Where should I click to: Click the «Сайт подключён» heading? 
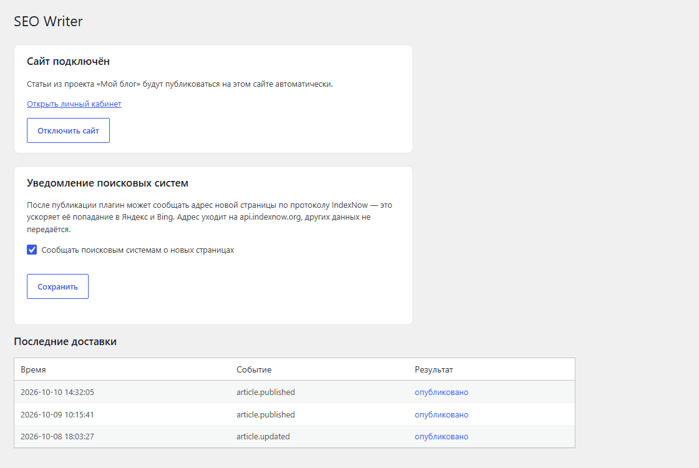pyautogui.click(x=68, y=61)
